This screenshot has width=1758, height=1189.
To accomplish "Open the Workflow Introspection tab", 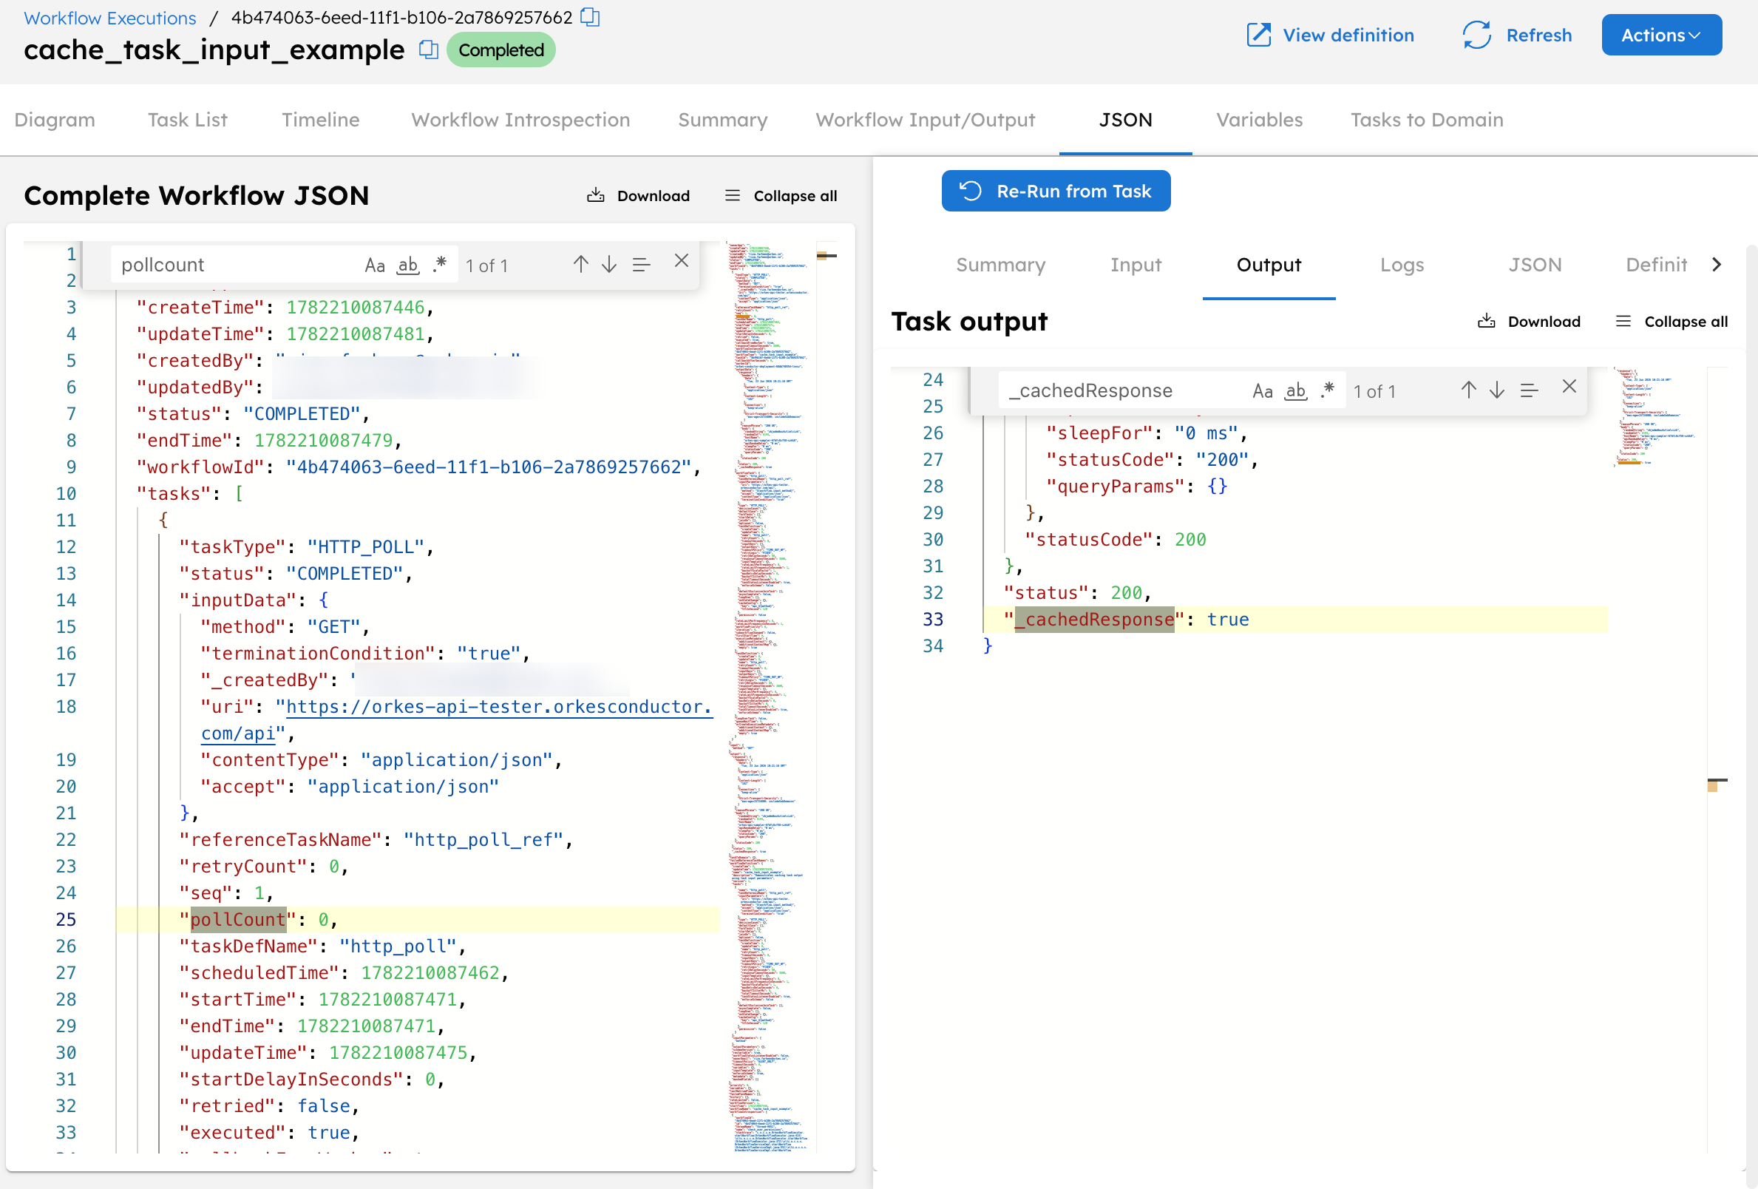I will pyautogui.click(x=520, y=120).
